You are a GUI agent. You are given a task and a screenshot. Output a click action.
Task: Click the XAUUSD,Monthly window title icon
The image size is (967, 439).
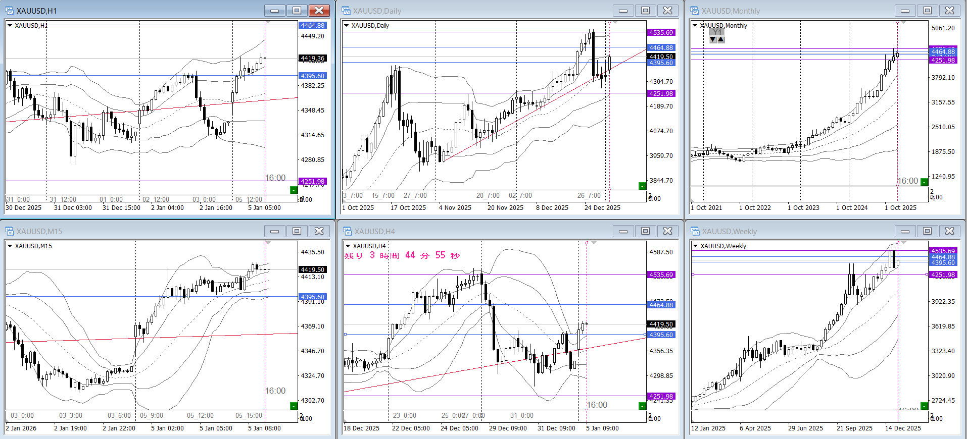coord(695,11)
